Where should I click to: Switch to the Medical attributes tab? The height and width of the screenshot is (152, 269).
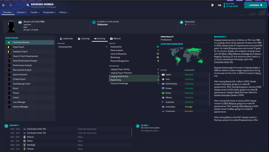tap(115, 39)
